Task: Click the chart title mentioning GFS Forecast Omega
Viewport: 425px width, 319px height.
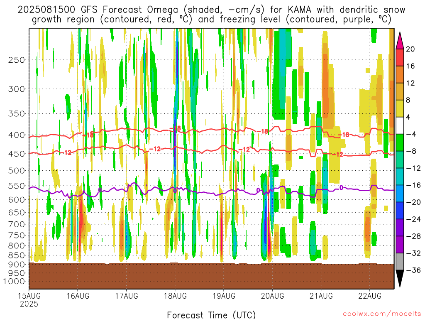Action: tap(211, 15)
